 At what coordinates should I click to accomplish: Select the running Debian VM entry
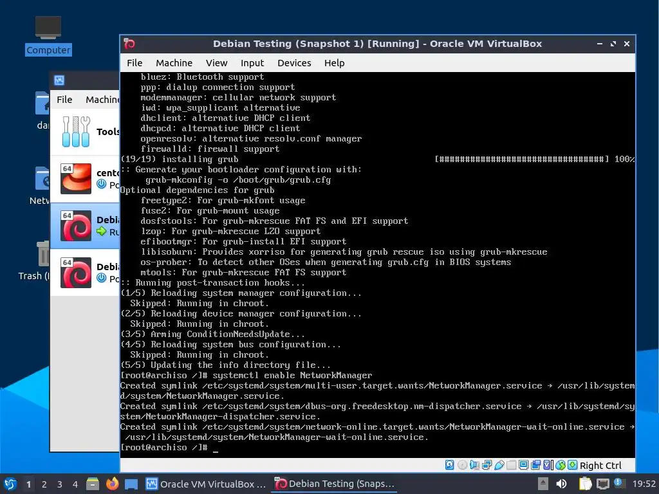pos(86,226)
